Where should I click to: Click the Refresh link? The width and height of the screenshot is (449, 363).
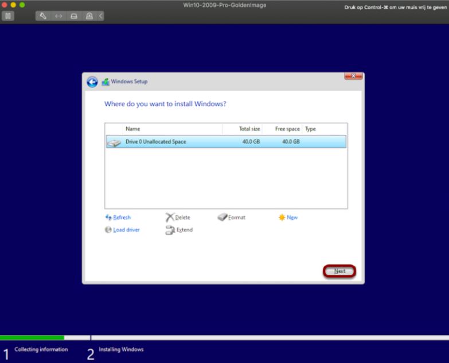point(122,217)
